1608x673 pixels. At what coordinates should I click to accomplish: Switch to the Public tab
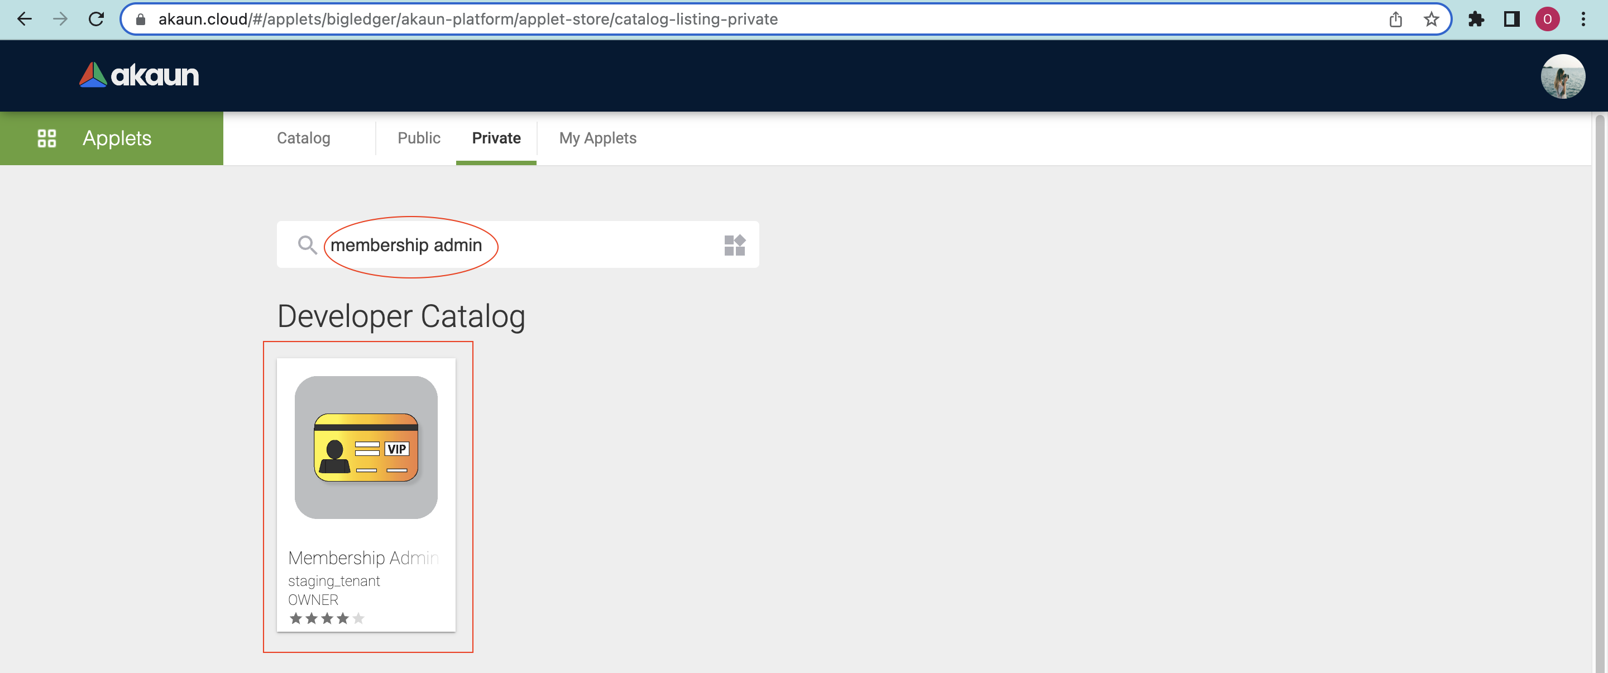pyautogui.click(x=418, y=138)
